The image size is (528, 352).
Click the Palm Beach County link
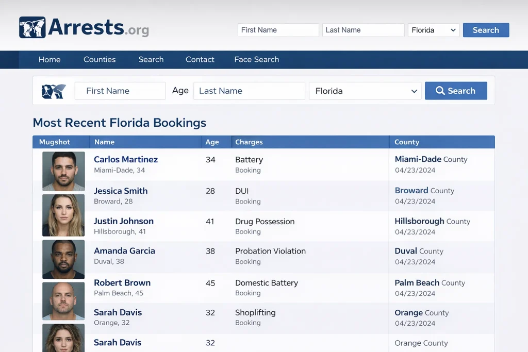(x=430, y=282)
